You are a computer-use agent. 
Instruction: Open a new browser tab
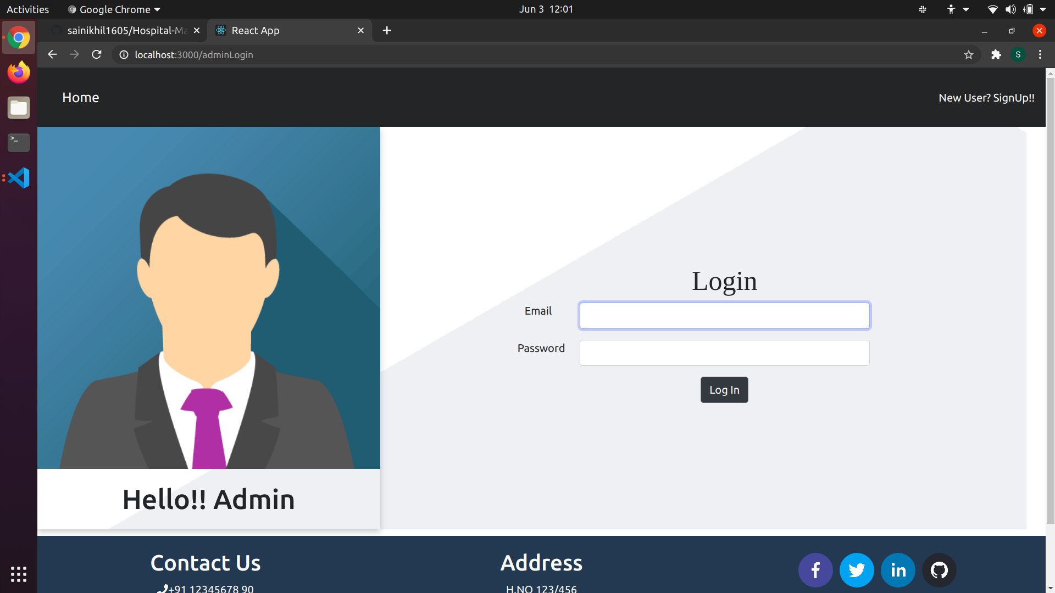click(x=387, y=31)
